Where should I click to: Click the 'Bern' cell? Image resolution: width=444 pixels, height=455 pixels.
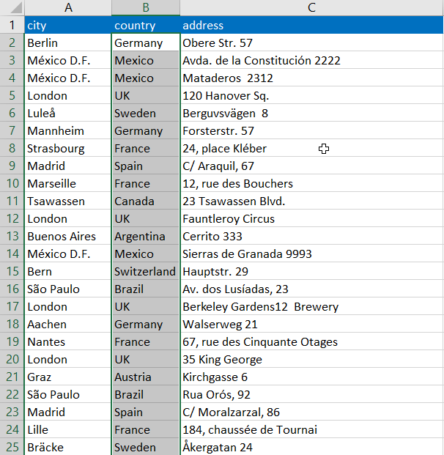point(68,271)
